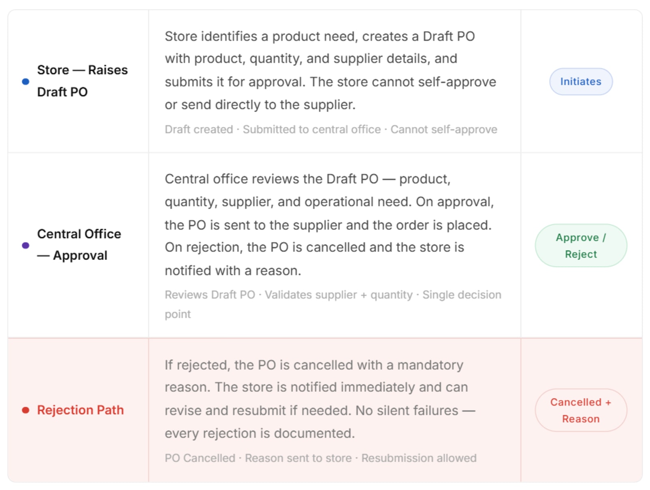Click the Initiates badge

point(581,82)
